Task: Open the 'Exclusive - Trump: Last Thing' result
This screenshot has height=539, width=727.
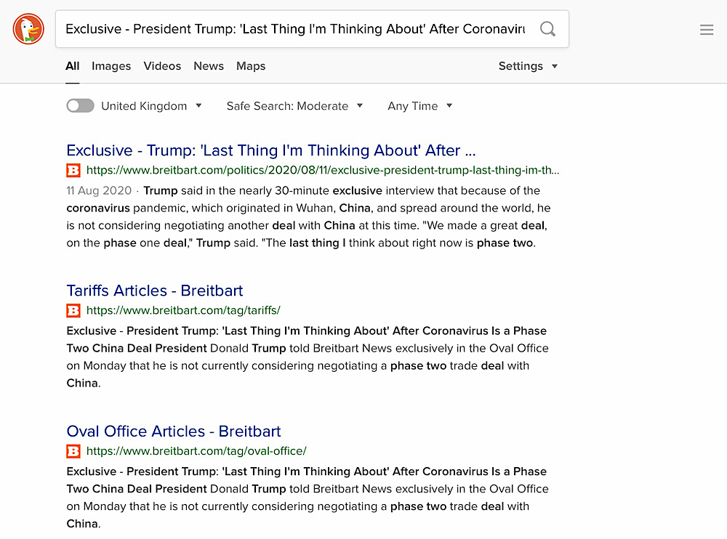Action: pyautogui.click(x=271, y=150)
